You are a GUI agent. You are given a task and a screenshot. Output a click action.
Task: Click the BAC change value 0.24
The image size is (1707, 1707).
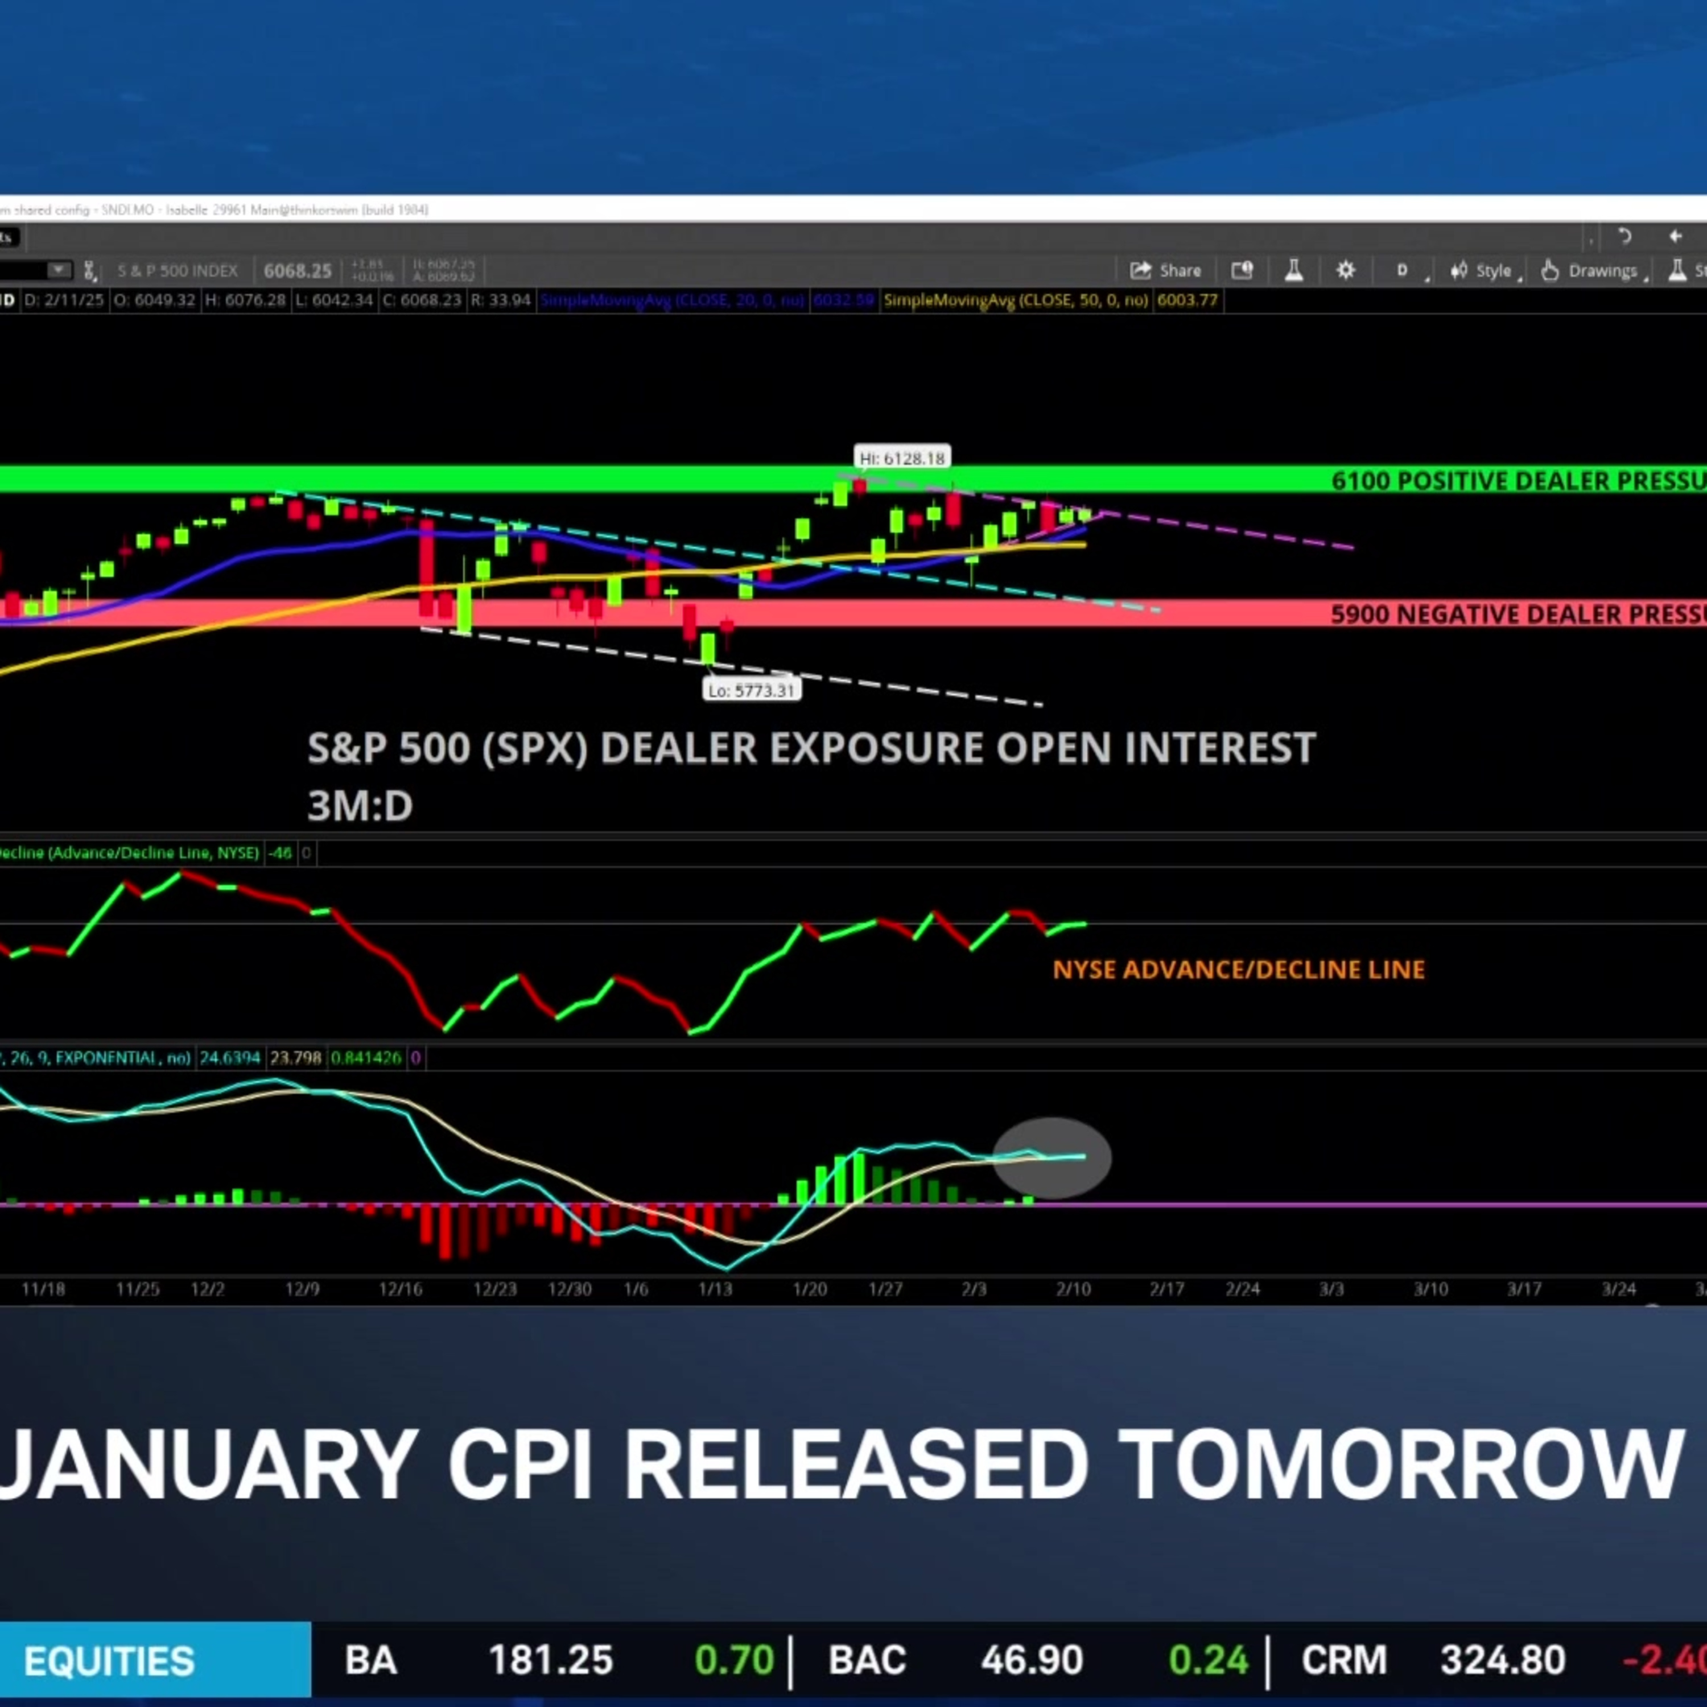(x=1208, y=1660)
